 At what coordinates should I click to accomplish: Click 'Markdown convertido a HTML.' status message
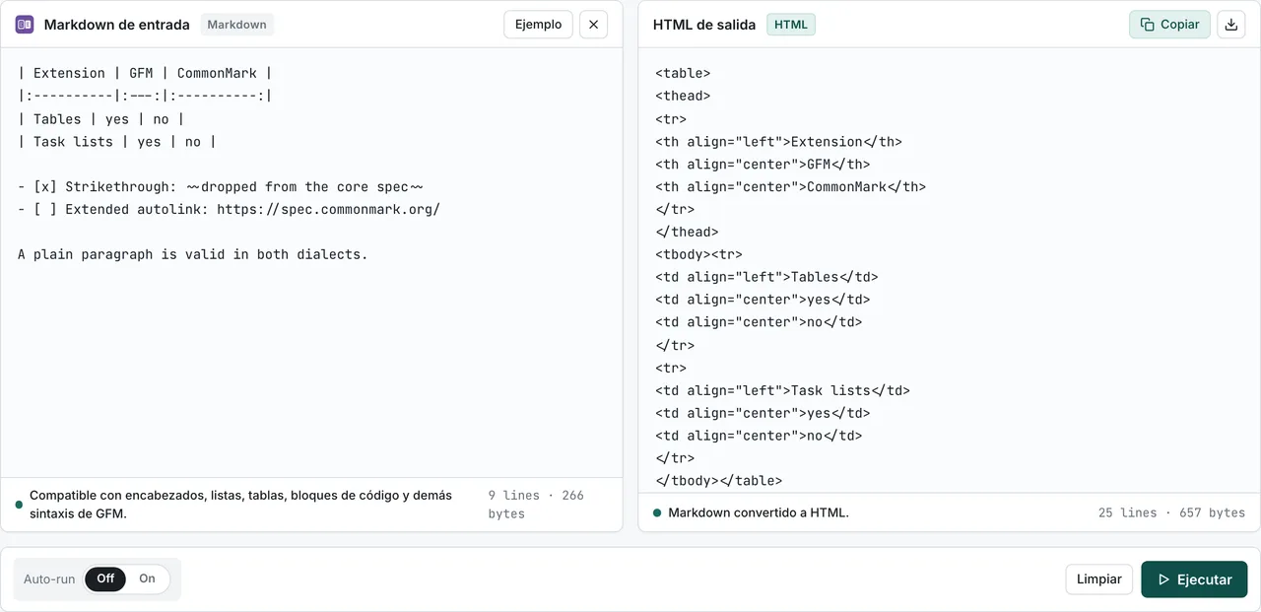click(x=759, y=512)
